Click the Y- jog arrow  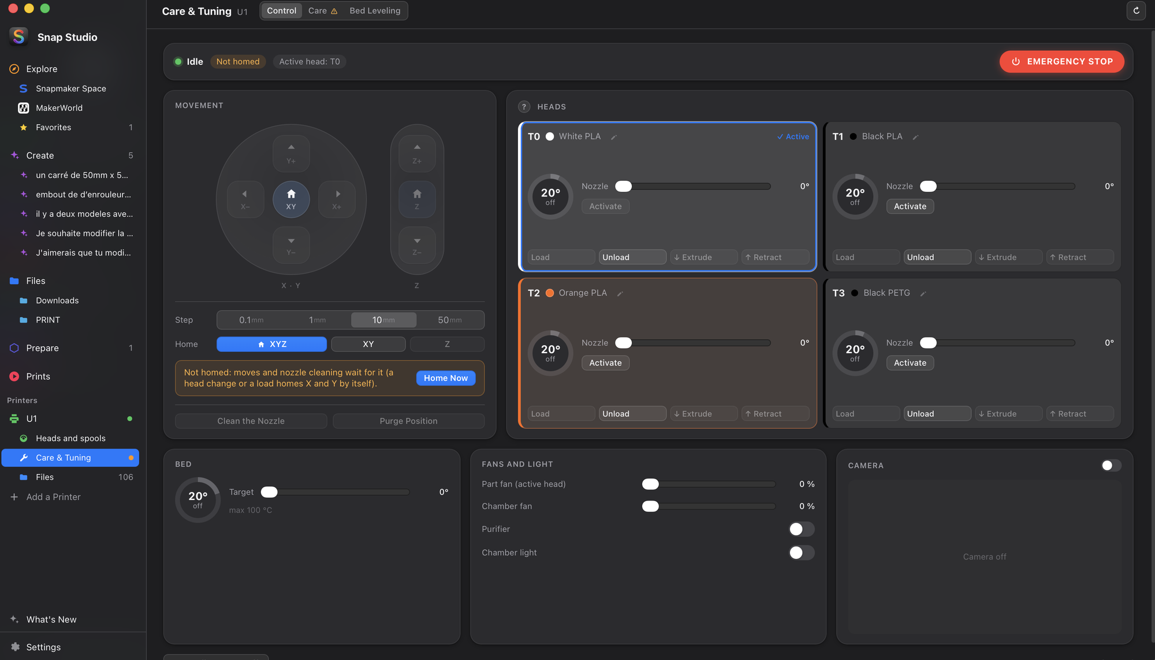291,246
